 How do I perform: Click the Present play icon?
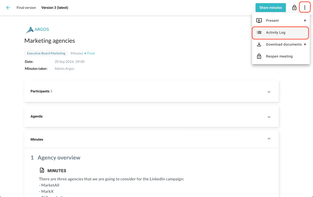click(x=259, y=20)
